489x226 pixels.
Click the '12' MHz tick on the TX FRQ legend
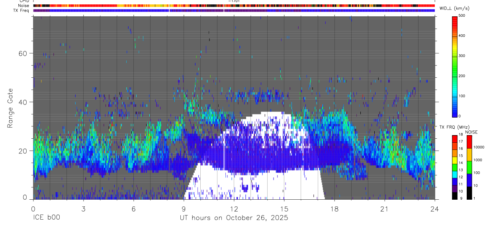[x=462, y=177]
